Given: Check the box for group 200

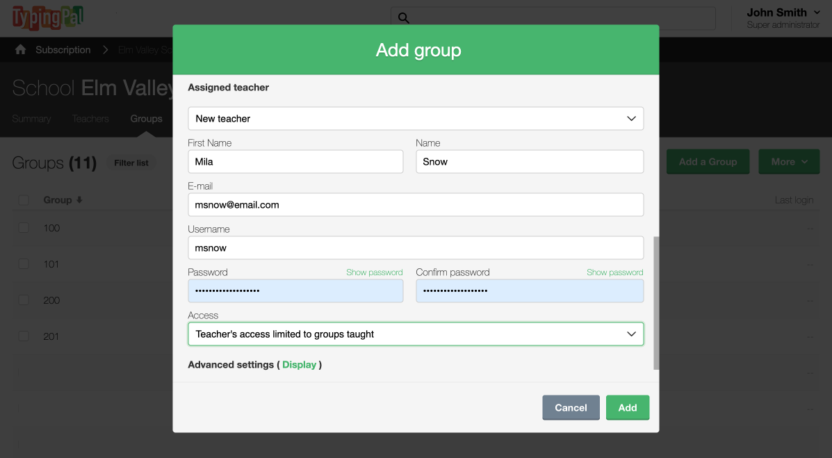Looking at the screenshot, I should [24, 300].
